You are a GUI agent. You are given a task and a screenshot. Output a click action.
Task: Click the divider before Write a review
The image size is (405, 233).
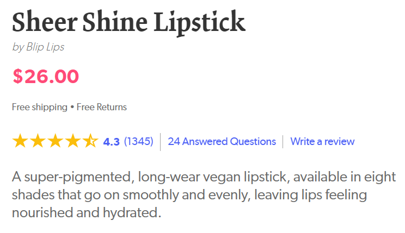283,142
